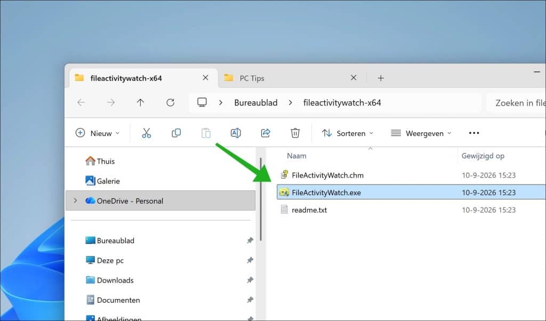
Task: Click the pin icon next to Documenten
Action: [x=250, y=300]
